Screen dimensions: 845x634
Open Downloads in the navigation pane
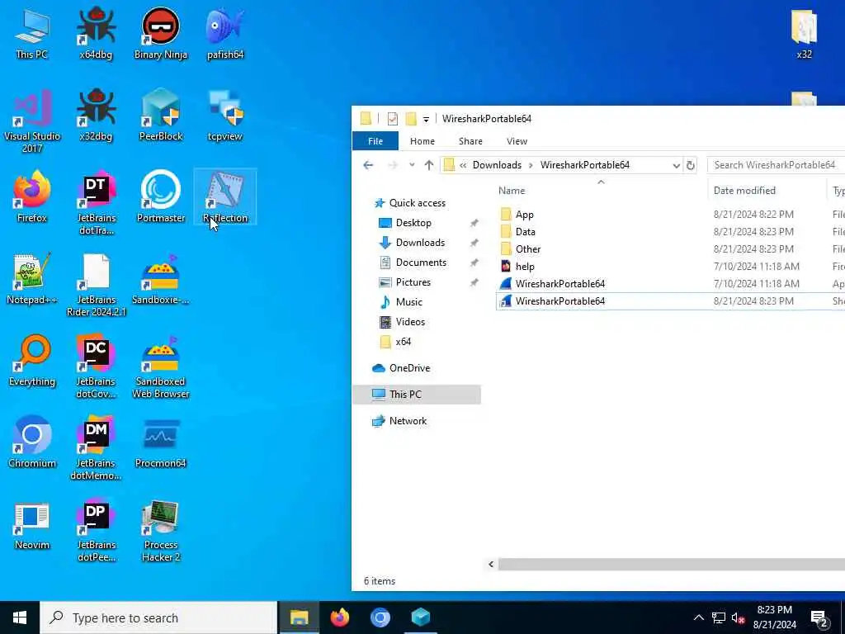click(x=420, y=243)
